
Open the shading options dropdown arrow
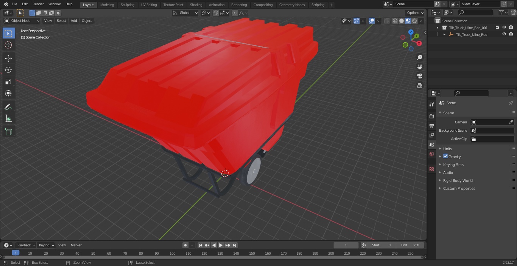[x=421, y=21]
